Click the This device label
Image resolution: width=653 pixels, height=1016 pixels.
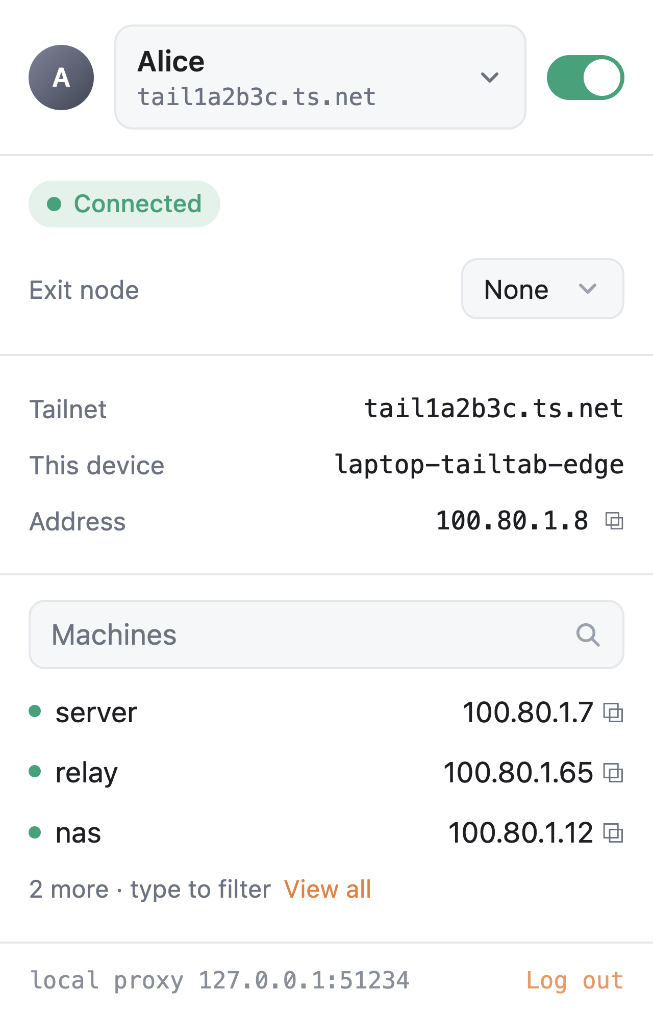pyautogui.click(x=97, y=466)
